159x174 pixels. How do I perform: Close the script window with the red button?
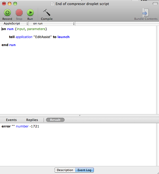click(x=4, y=4)
